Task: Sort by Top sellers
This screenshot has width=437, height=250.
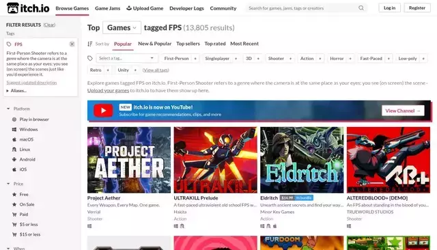Action: tap(188, 44)
